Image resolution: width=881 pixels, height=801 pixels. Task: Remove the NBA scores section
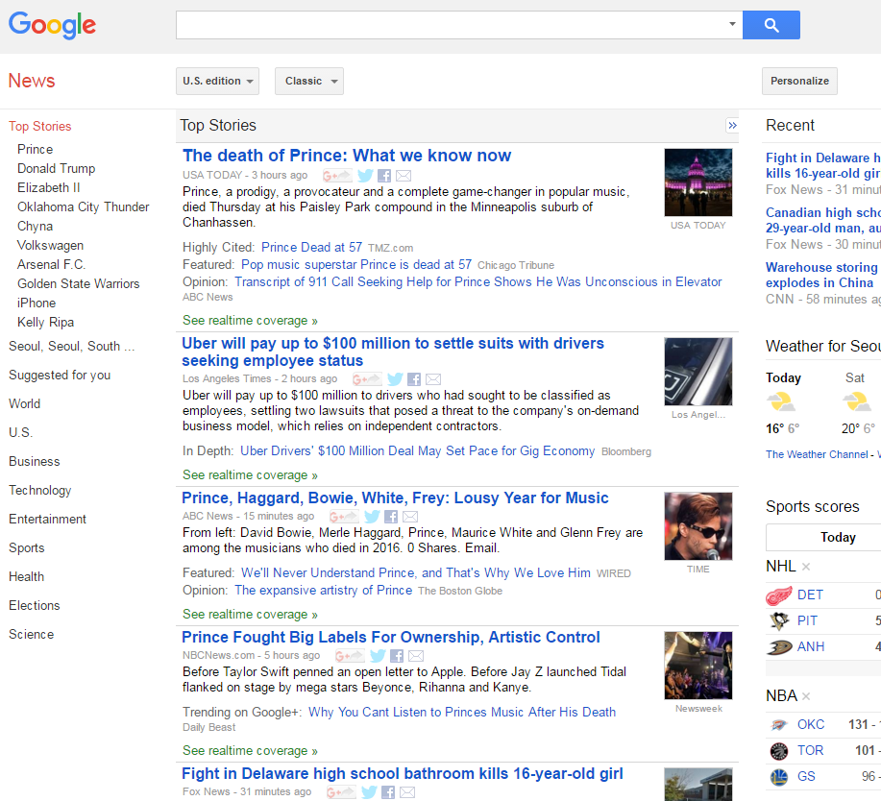tap(806, 696)
